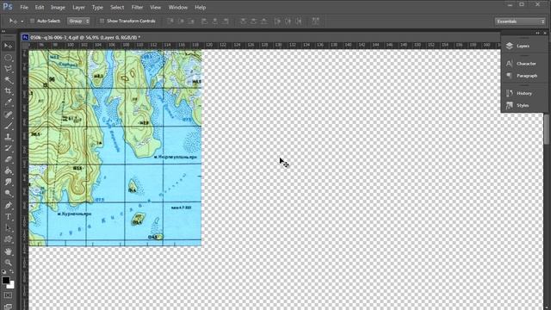Screen dimensions: 551x310
Task: Open the Help menu
Action: pyautogui.click(x=201, y=8)
